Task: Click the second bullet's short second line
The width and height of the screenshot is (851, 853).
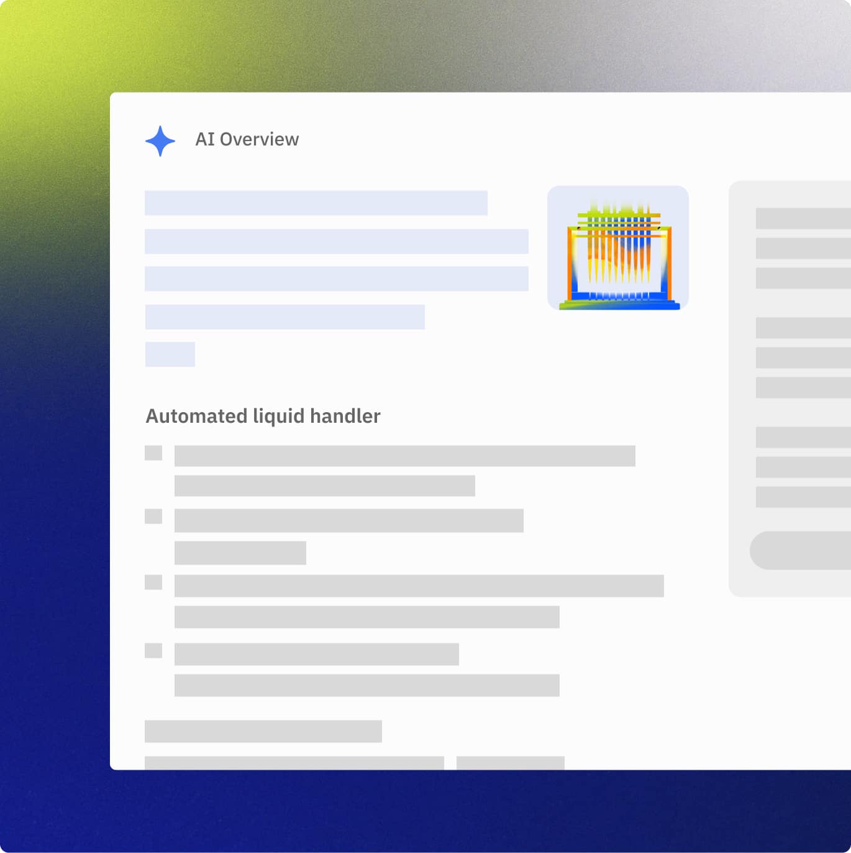Action: tap(240, 553)
